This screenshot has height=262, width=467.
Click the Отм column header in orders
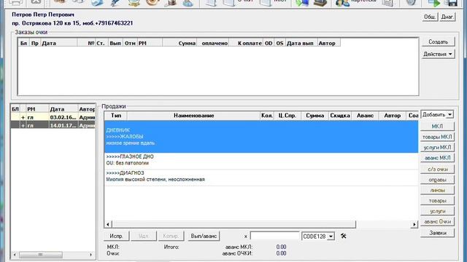pos(130,43)
